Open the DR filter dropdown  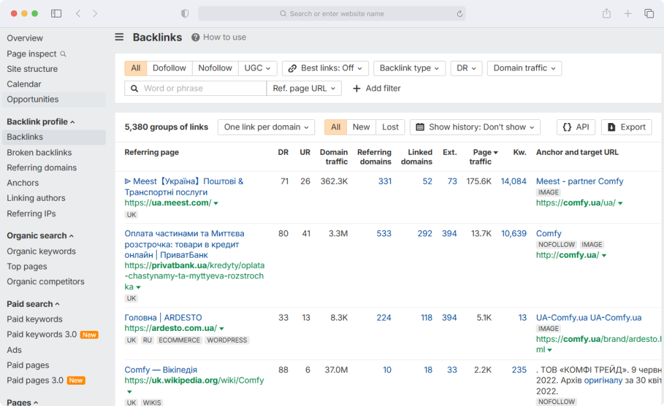point(466,68)
